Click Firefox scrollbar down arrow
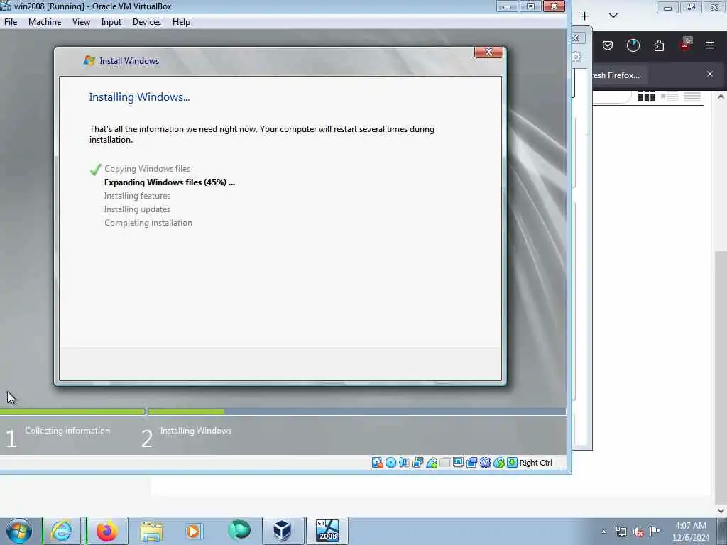Viewport: 727px width, 545px height. pyautogui.click(x=721, y=510)
